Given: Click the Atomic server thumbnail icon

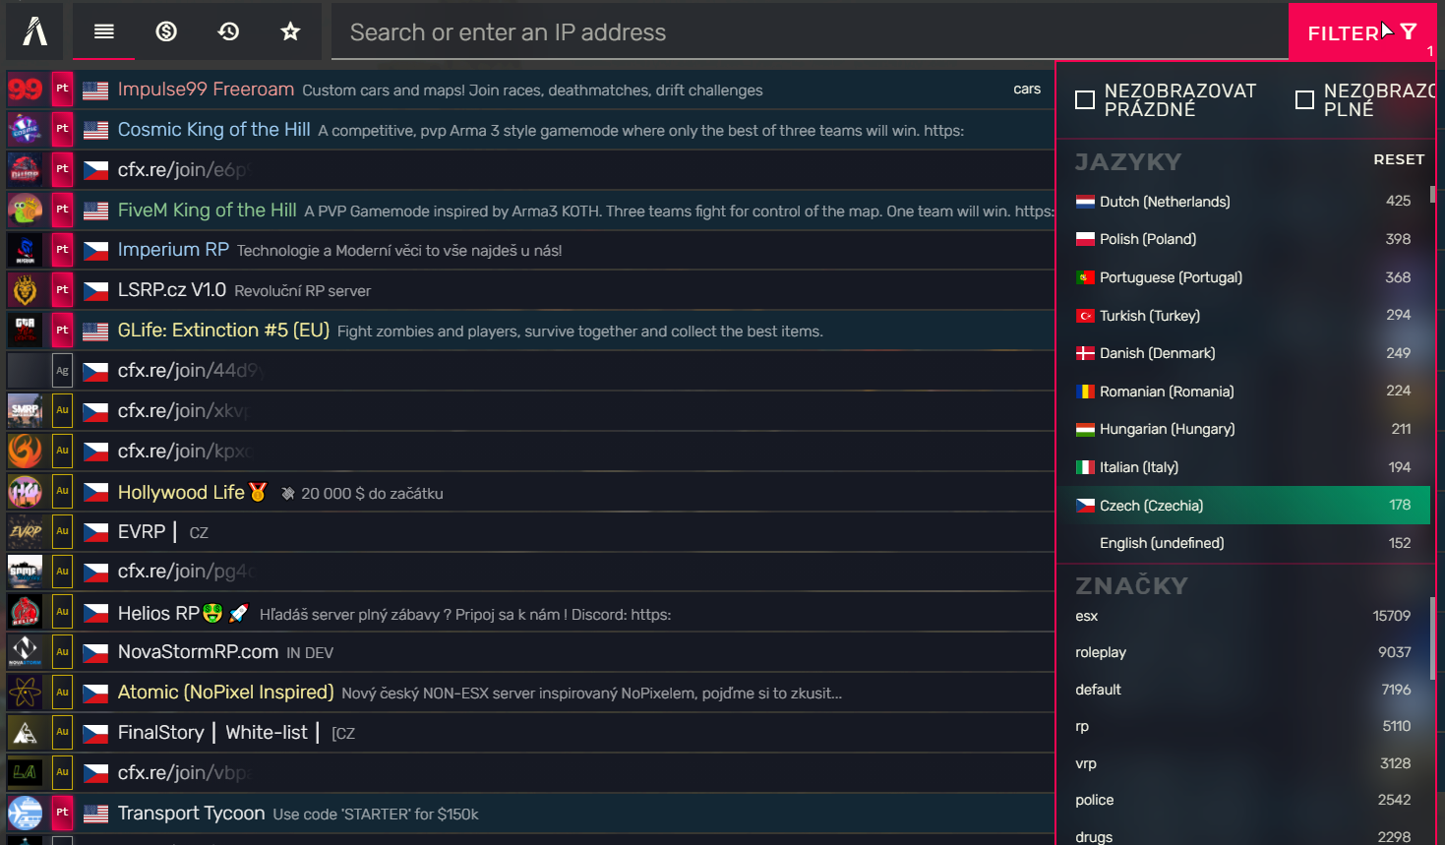Looking at the screenshot, I should pyautogui.click(x=24, y=692).
